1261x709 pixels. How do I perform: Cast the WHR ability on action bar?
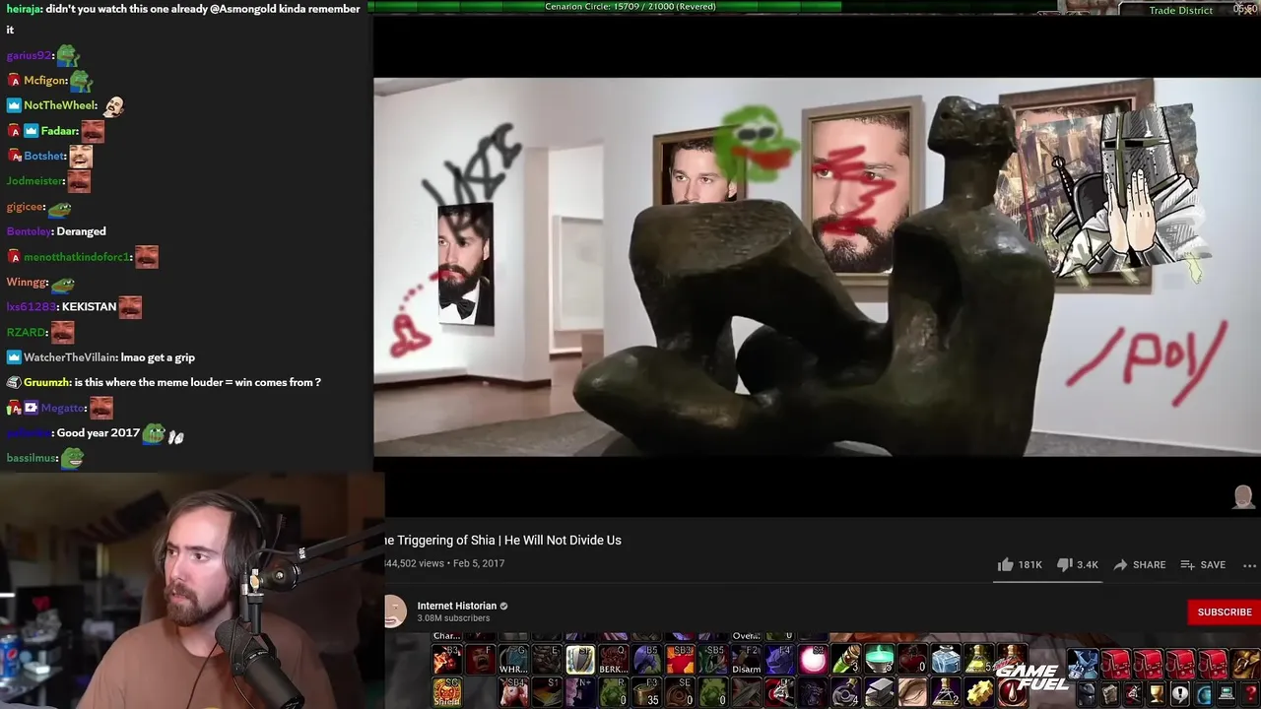[x=513, y=660]
